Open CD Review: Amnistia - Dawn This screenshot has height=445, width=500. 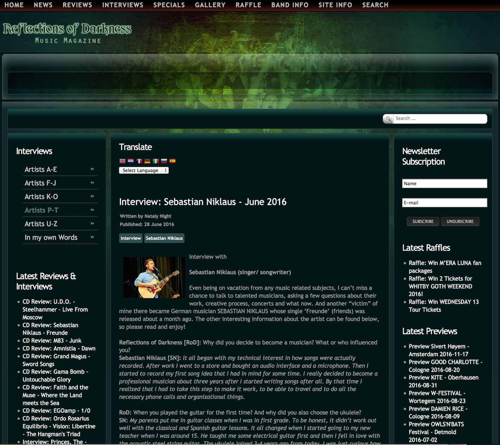59,348
